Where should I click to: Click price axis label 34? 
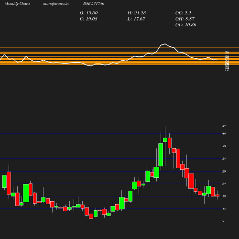224,159
